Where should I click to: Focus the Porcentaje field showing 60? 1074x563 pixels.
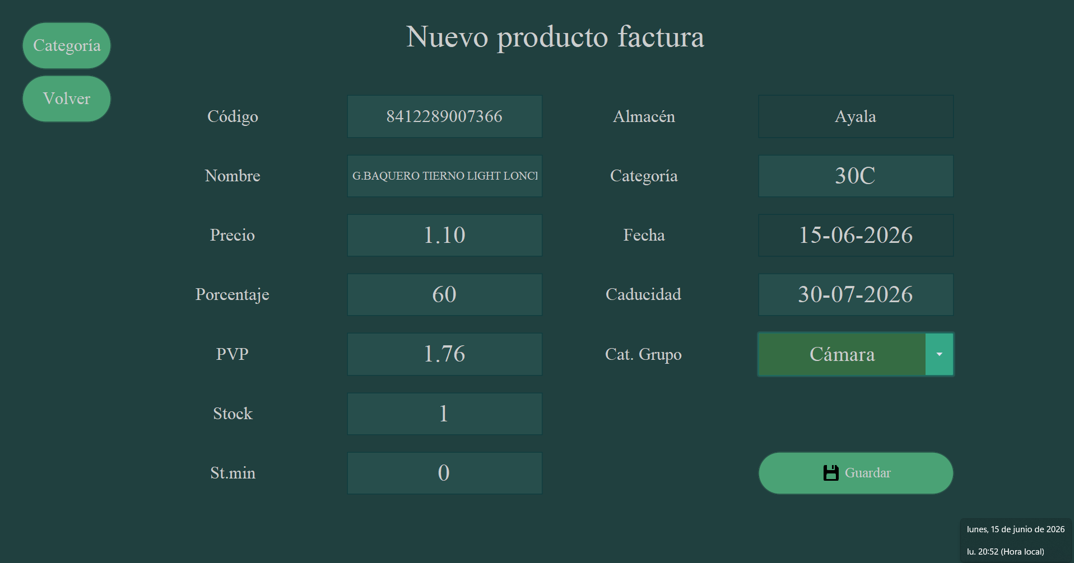tap(445, 294)
